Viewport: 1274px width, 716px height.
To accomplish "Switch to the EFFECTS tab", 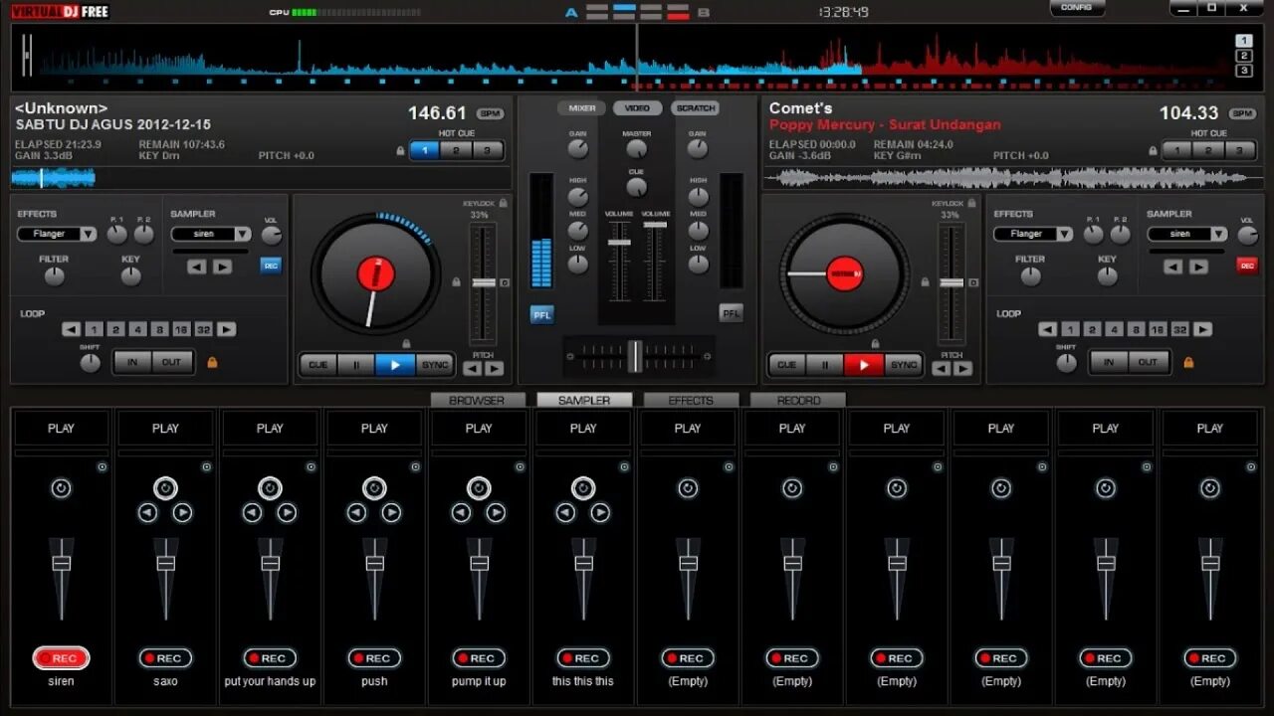I will (691, 400).
